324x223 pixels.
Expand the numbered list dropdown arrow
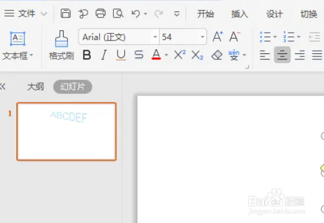tap(299, 37)
